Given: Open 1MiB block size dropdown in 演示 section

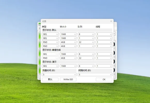Looking at the screenshot, I should pos(68,66).
